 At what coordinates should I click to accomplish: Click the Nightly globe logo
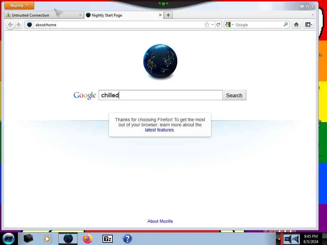click(160, 61)
